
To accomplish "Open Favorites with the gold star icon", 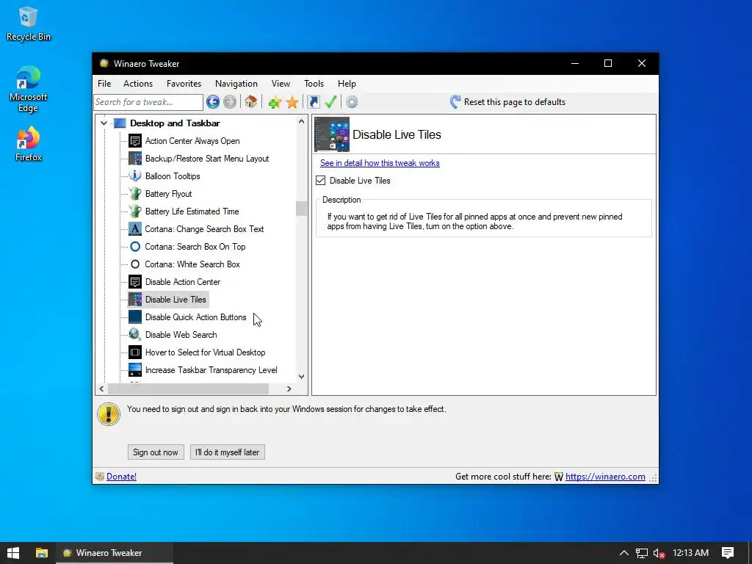I will (292, 101).
